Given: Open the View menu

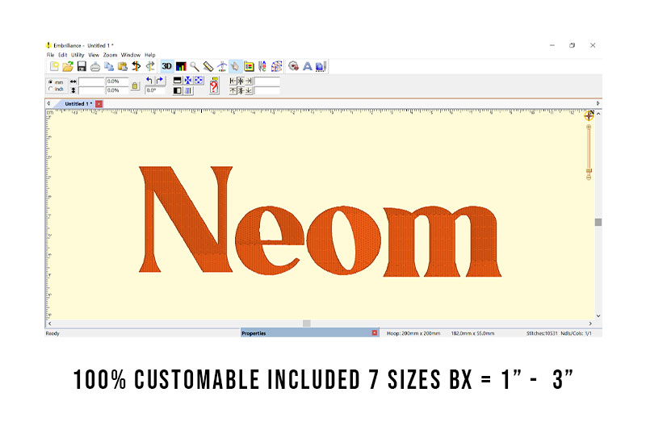Looking at the screenshot, I should coord(94,55).
